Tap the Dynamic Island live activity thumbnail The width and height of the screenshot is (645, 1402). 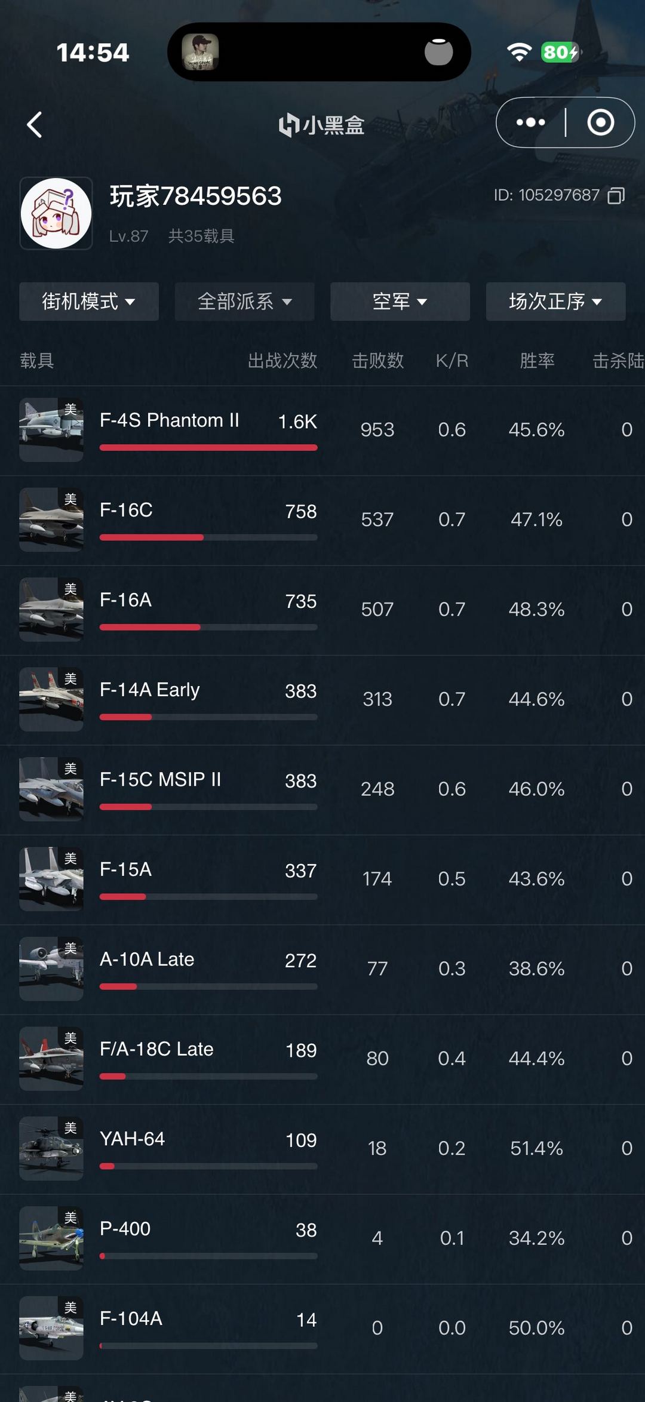(x=200, y=52)
